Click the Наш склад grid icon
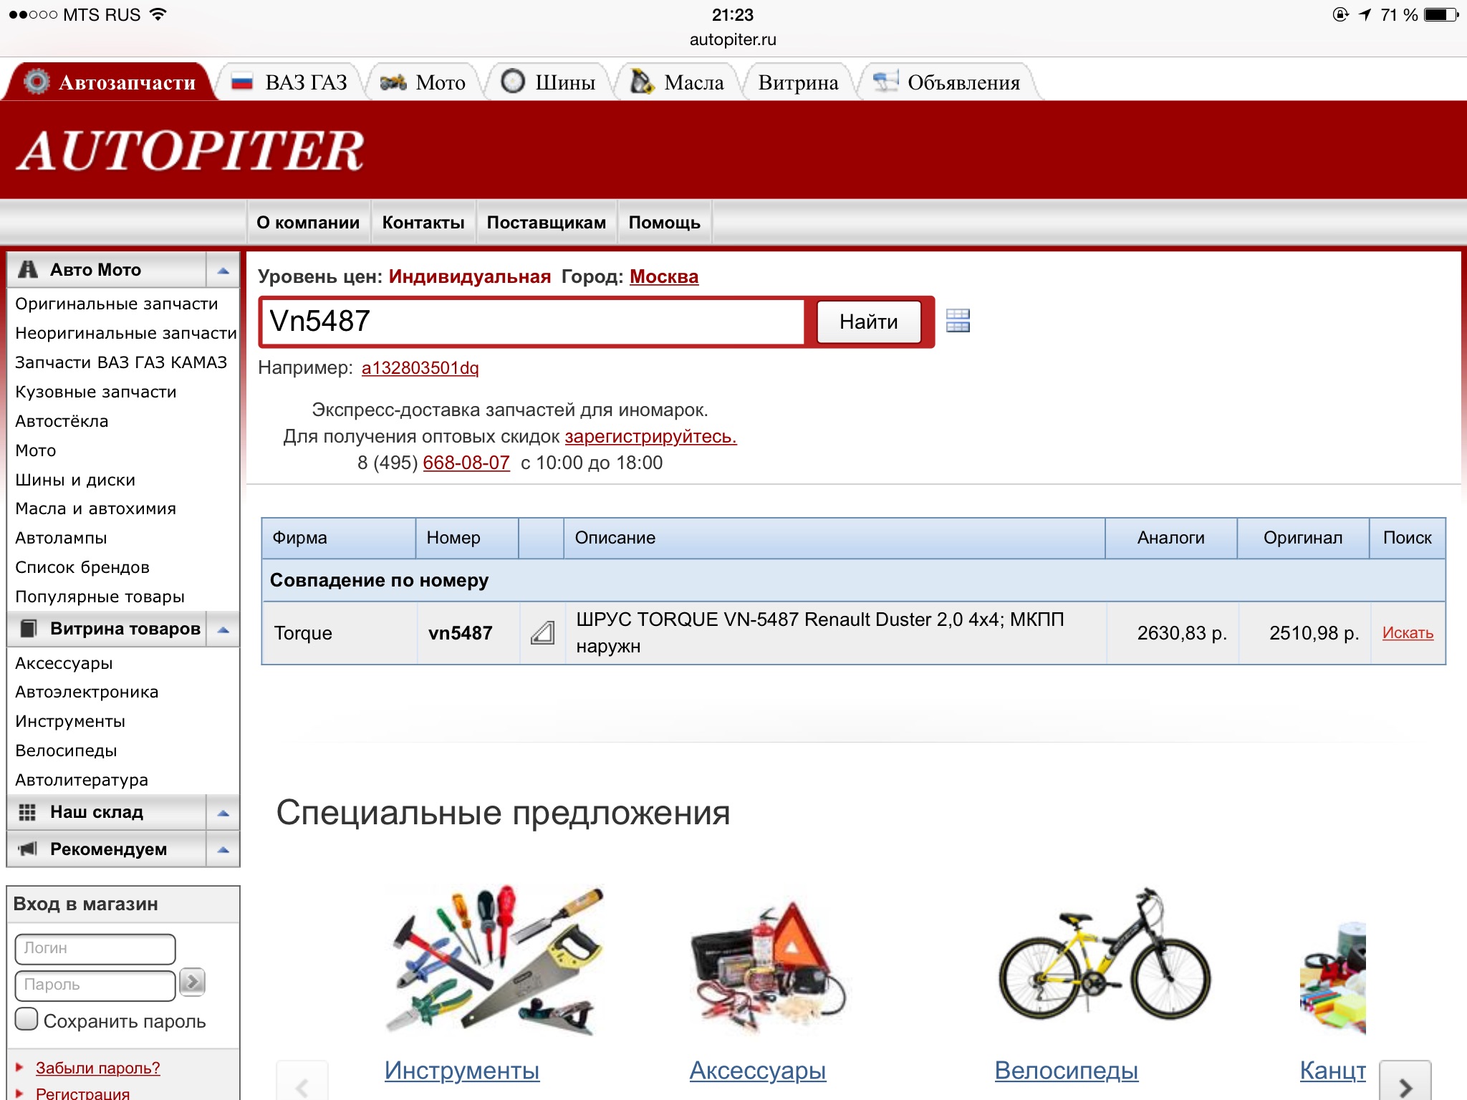 click(x=27, y=812)
